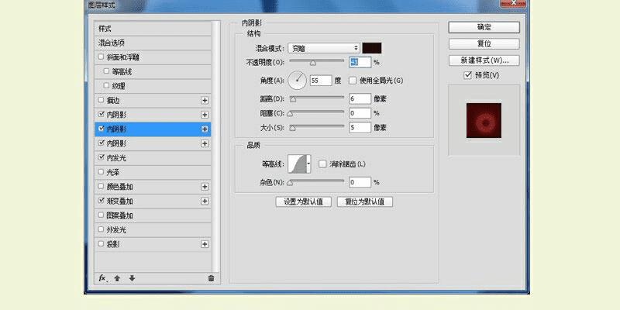Open the fx effects menu icon

[x=102, y=278]
